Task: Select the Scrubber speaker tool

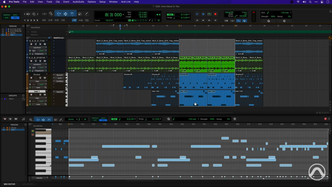Action: click(80, 14)
